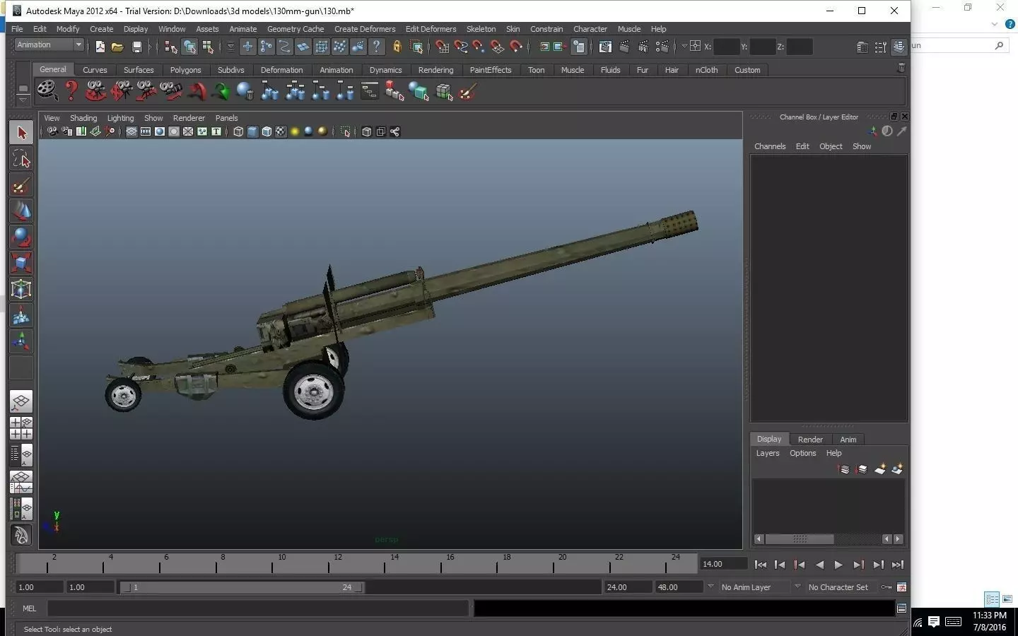The width and height of the screenshot is (1018, 636).
Task: Click the playback end time field 24.00
Action: click(628, 587)
